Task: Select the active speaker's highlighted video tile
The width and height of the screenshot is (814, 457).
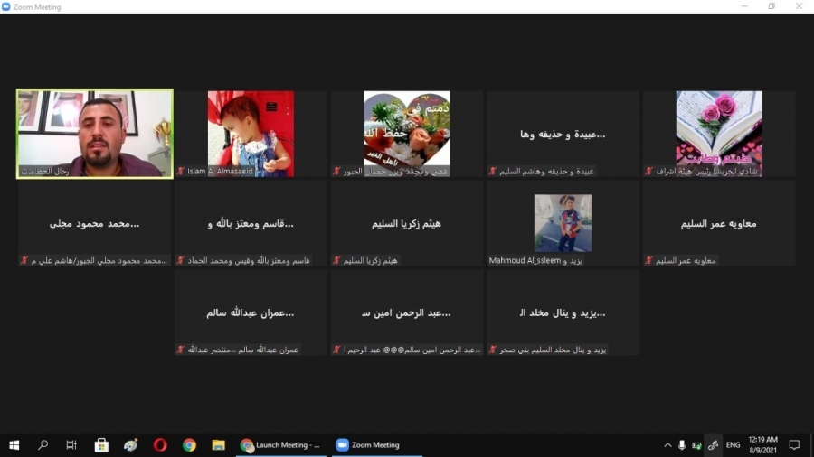Action: point(95,133)
